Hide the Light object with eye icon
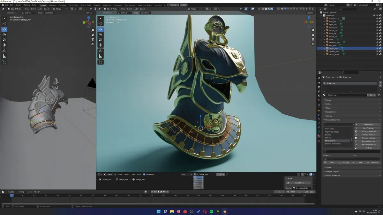Screen dimensions: 383x215 click(x=377, y=39)
